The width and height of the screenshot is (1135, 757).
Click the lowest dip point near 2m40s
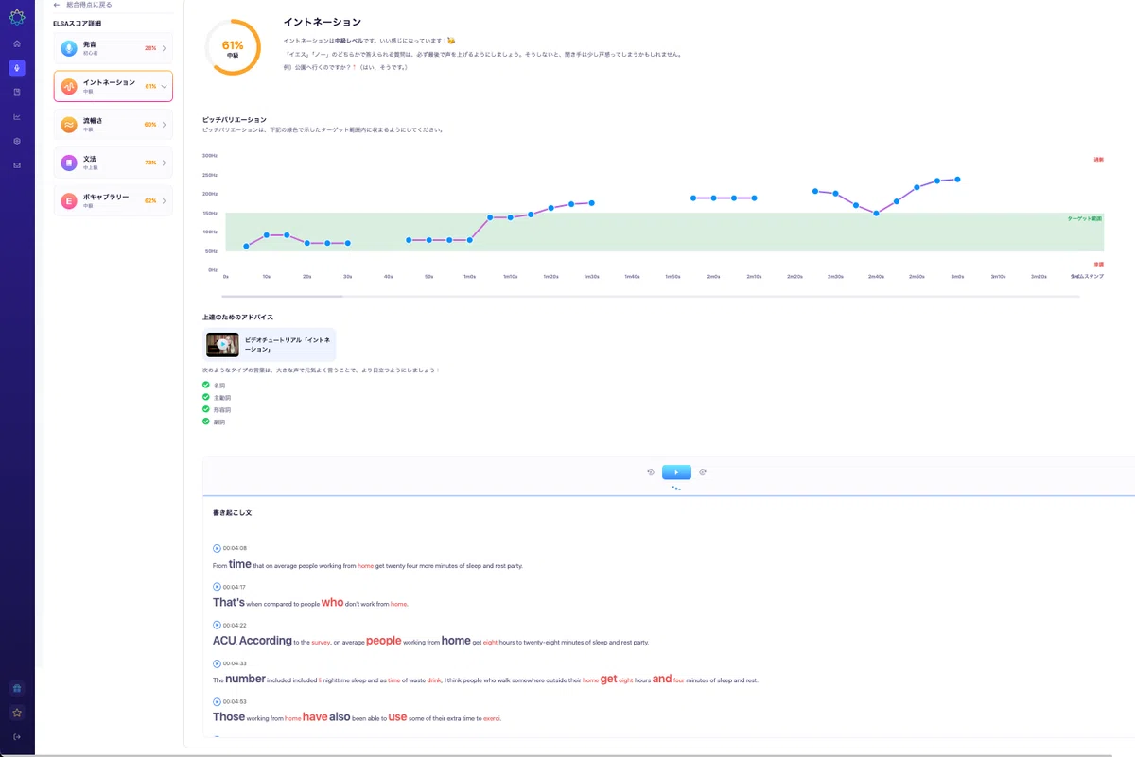point(876,214)
